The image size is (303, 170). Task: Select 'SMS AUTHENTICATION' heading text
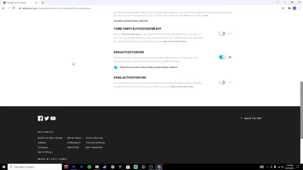click(x=129, y=52)
